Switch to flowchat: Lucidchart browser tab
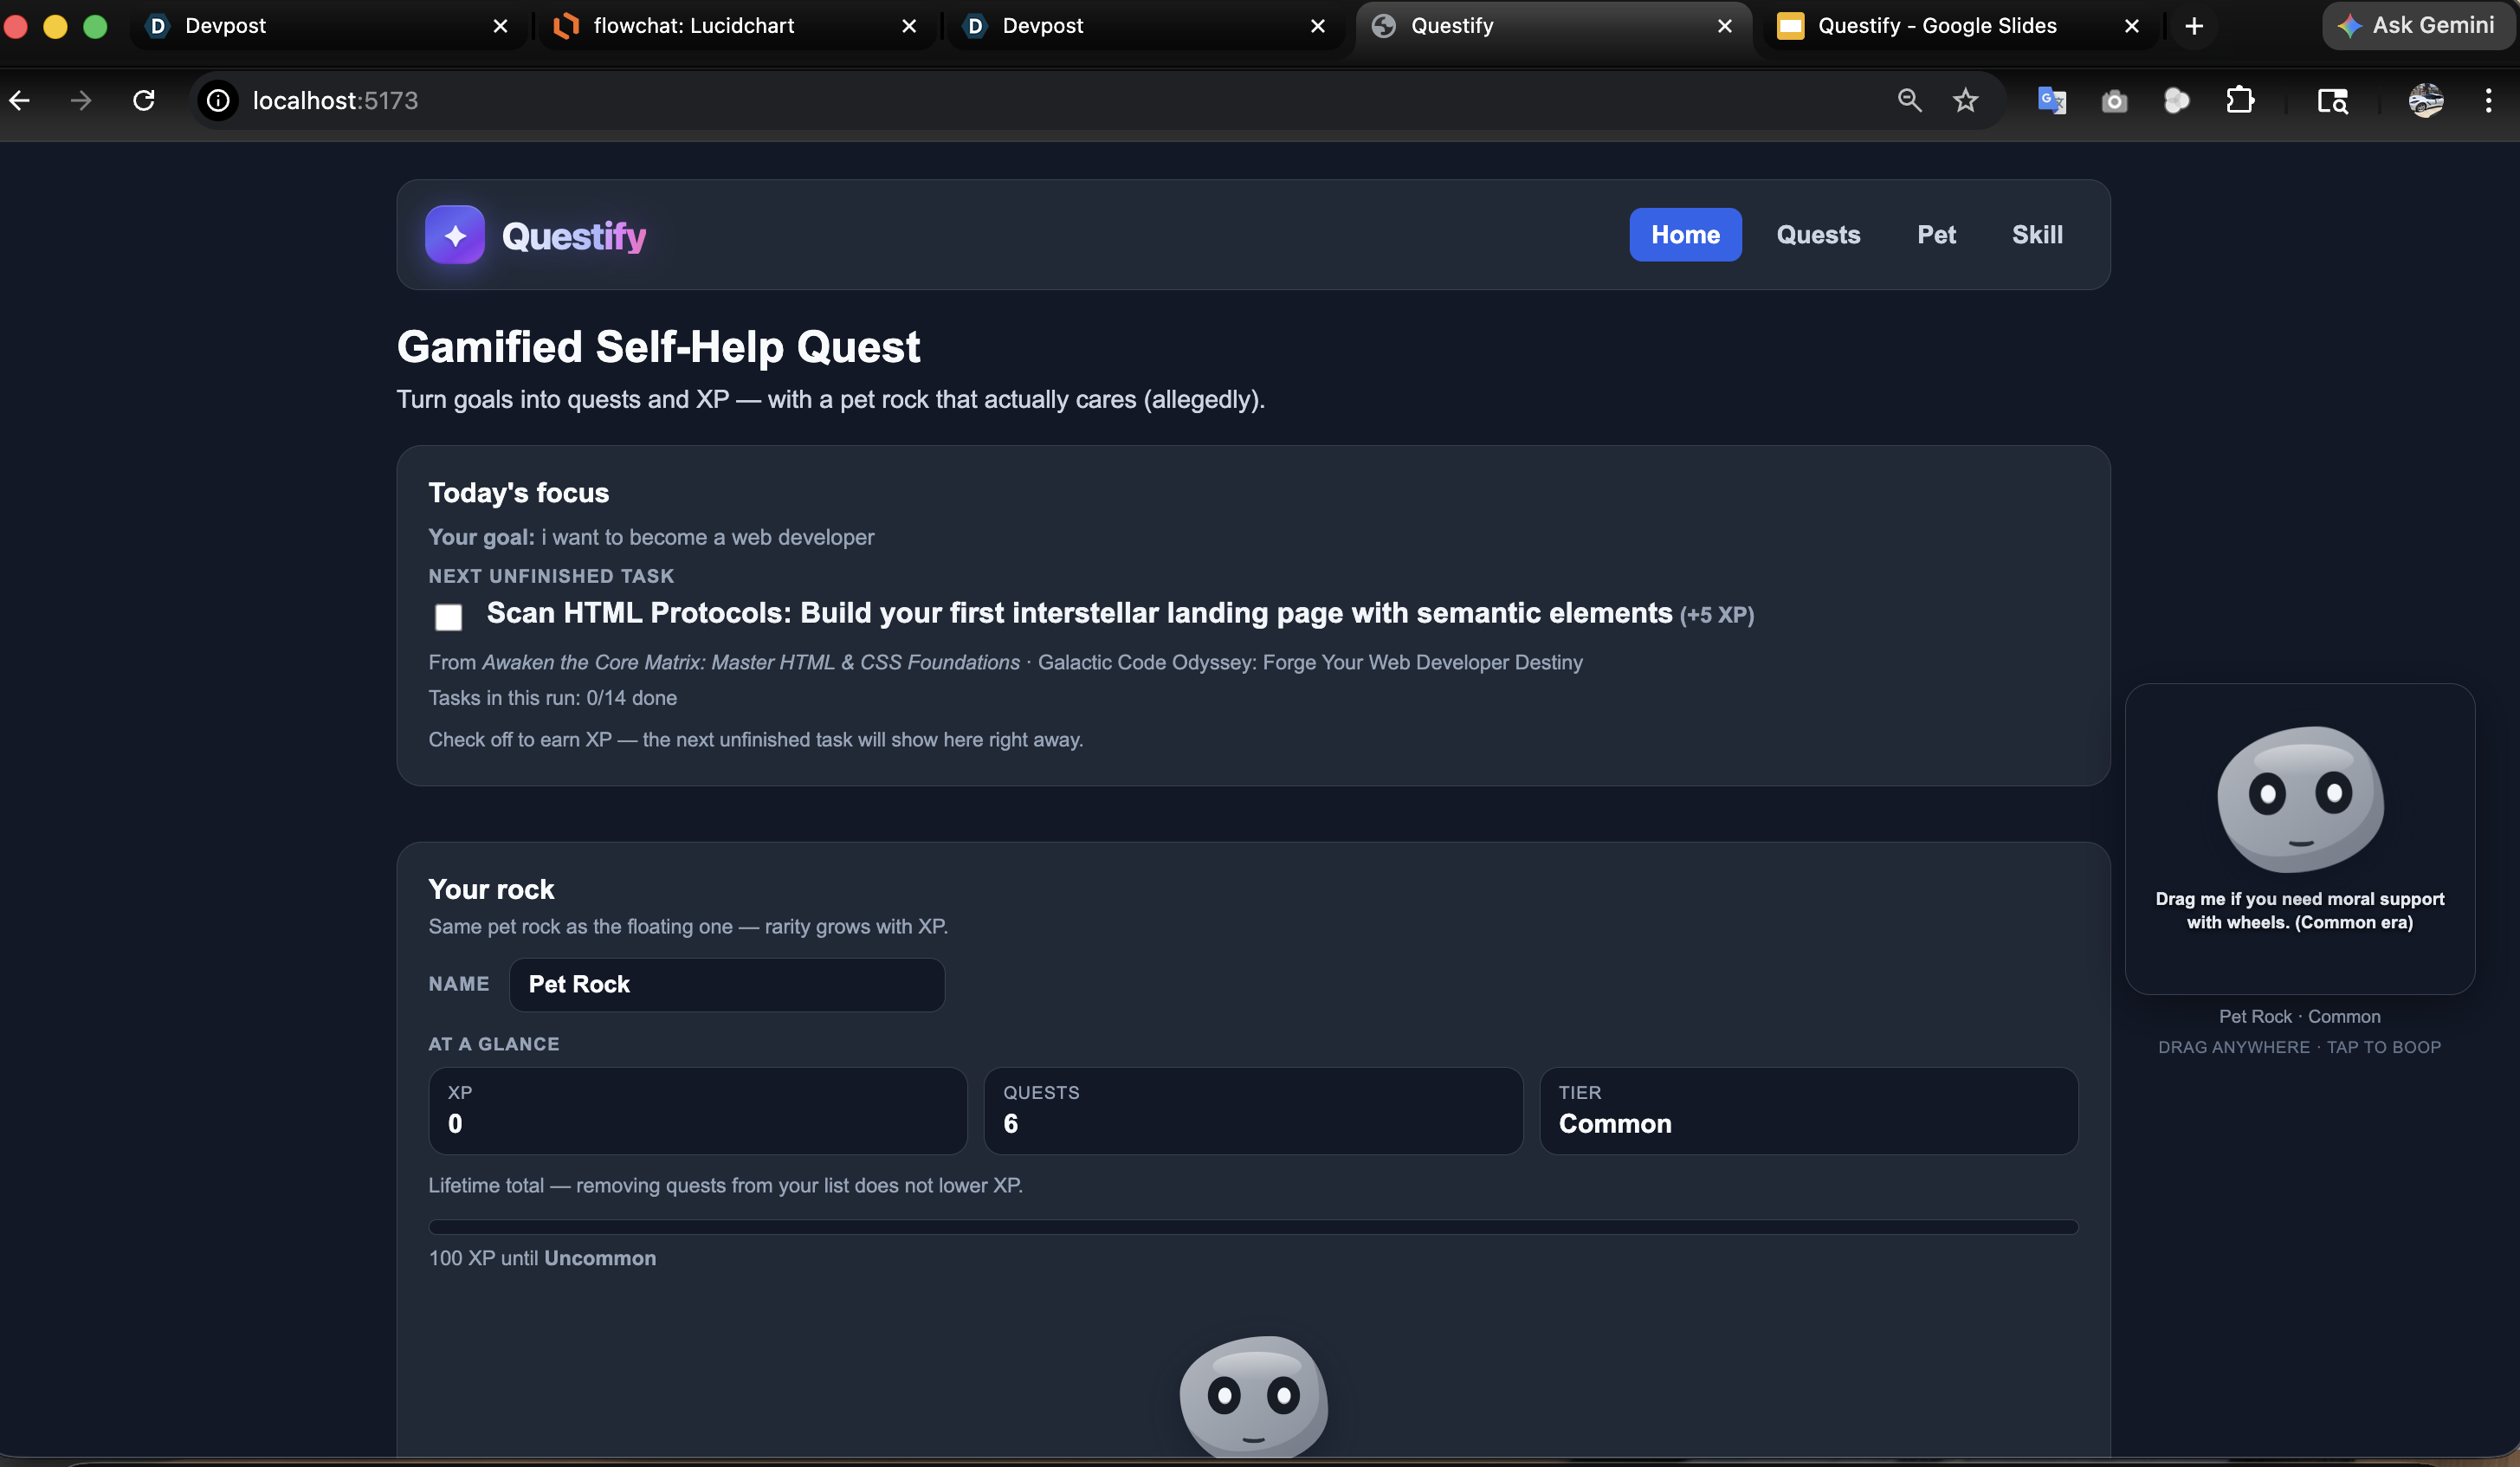Screen dimensions: 2520x1467 click(x=694, y=26)
